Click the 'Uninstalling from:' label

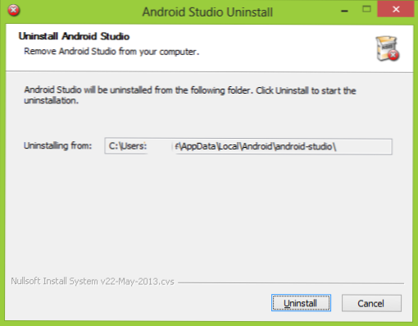(57, 145)
